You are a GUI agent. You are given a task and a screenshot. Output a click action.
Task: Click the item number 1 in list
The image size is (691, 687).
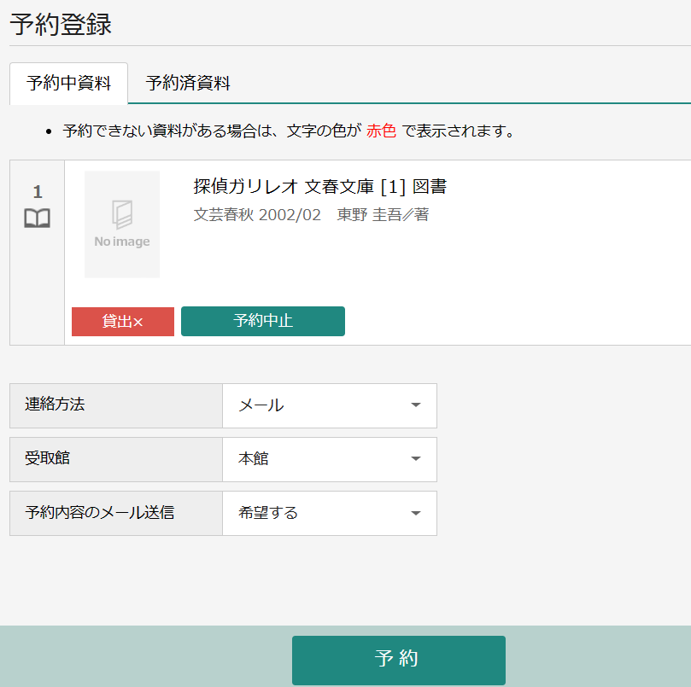(x=37, y=192)
